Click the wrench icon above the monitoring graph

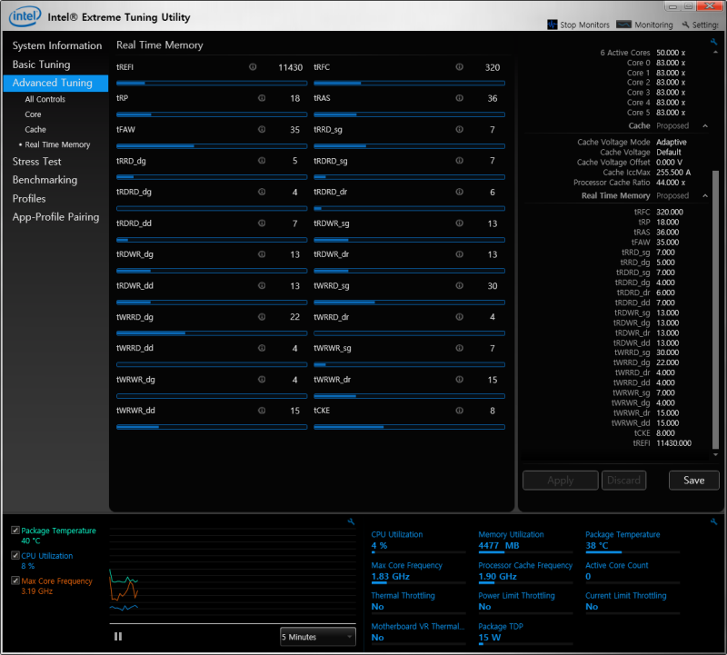point(351,521)
